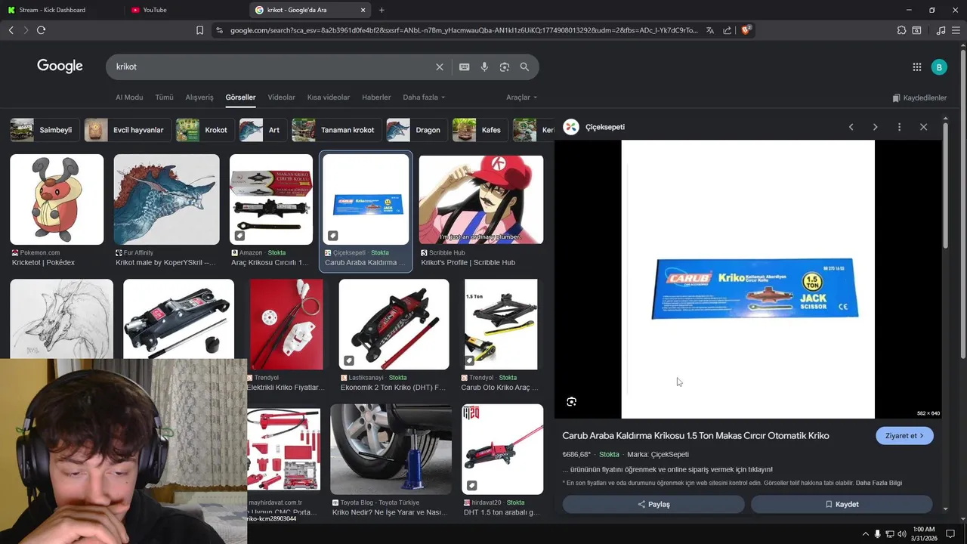
Task: Open the music note playlist icon
Action: [941, 30]
